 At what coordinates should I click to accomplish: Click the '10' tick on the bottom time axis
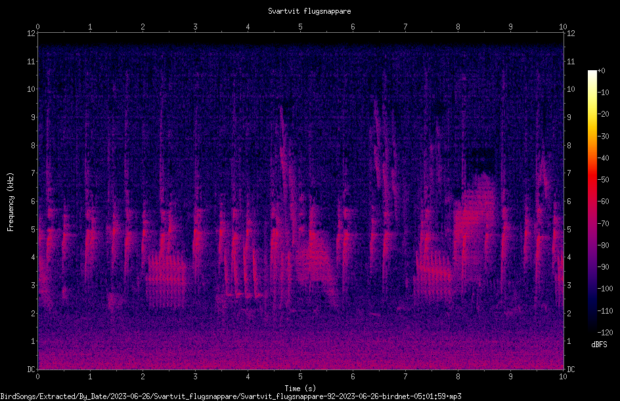(563, 377)
